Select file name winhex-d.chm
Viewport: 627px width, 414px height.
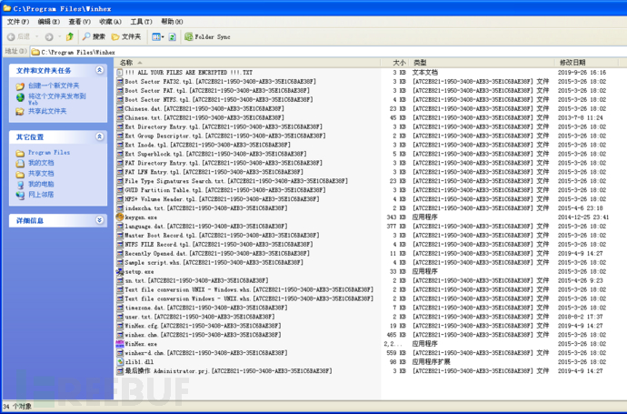(206, 353)
